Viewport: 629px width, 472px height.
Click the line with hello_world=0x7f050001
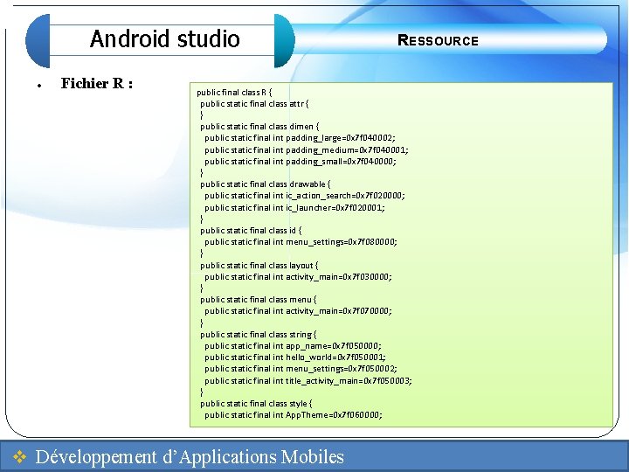point(295,357)
